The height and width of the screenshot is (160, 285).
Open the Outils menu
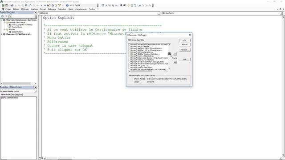tap(71, 9)
